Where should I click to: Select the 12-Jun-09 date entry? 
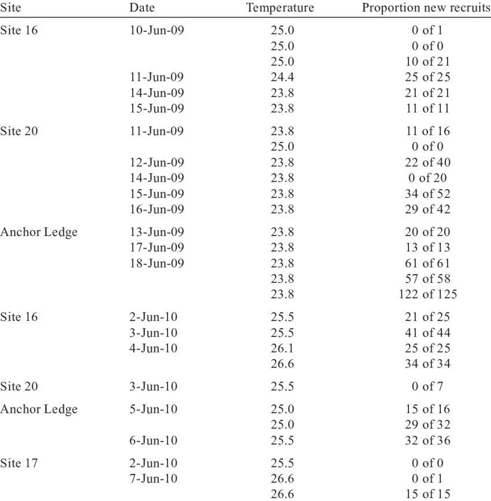(157, 162)
